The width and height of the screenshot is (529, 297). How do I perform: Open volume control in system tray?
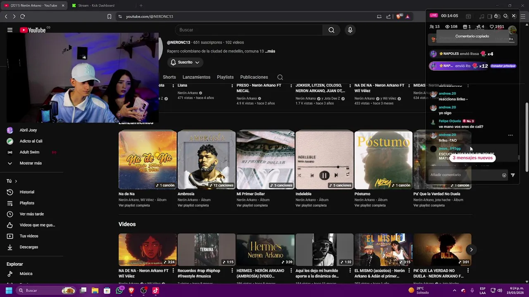coord(499,290)
